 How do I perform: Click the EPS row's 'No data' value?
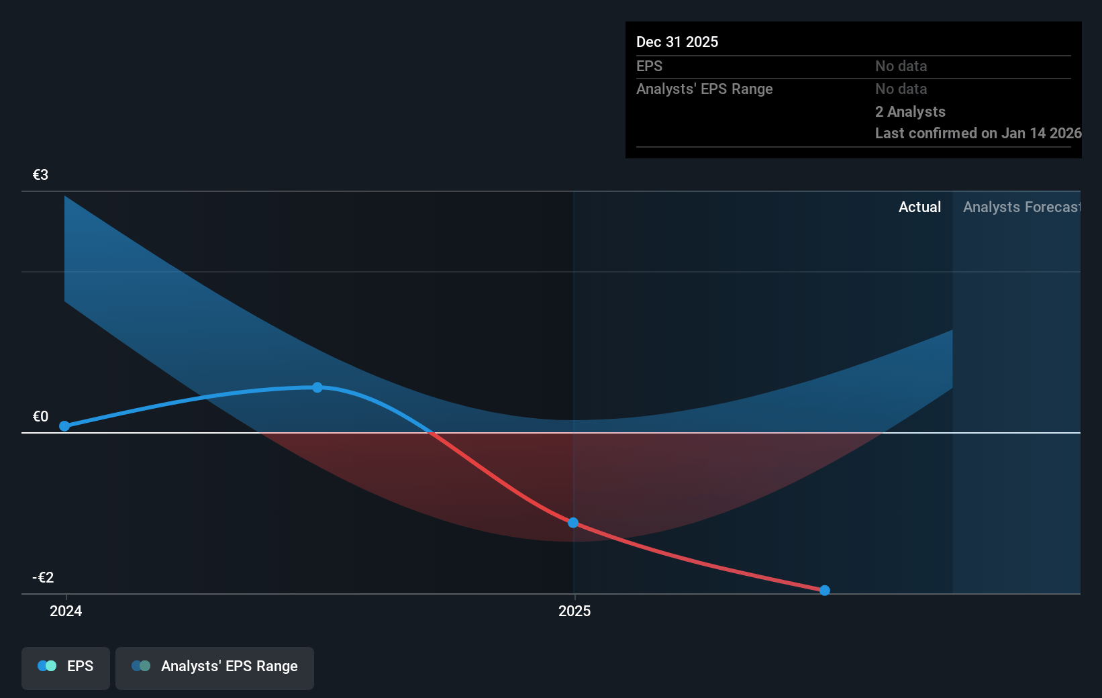coord(901,66)
